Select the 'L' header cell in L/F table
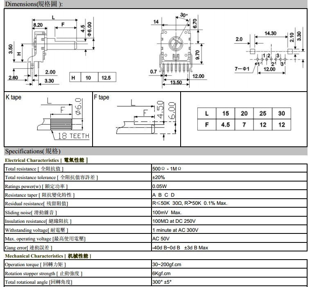Screen dimensions: 310x287 (207, 113)
